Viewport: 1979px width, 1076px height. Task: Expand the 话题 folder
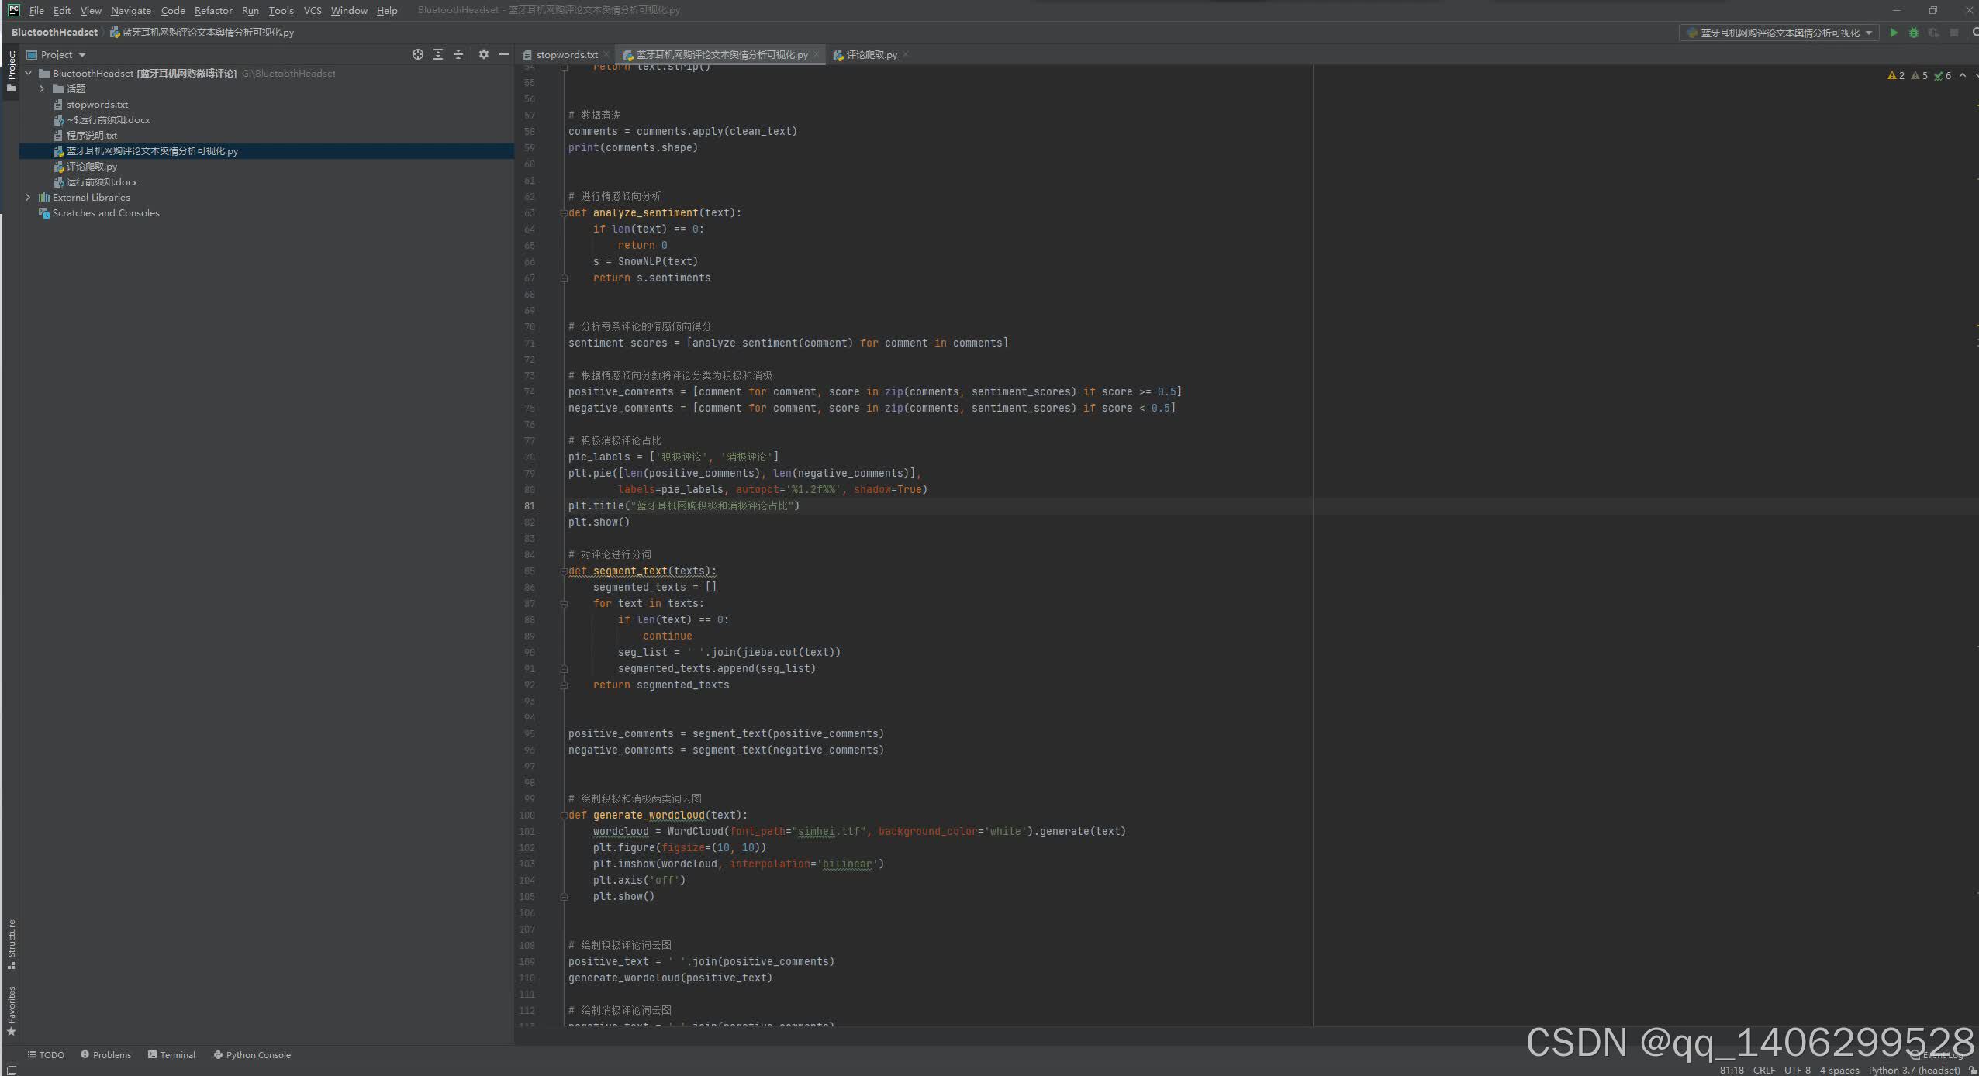43,89
